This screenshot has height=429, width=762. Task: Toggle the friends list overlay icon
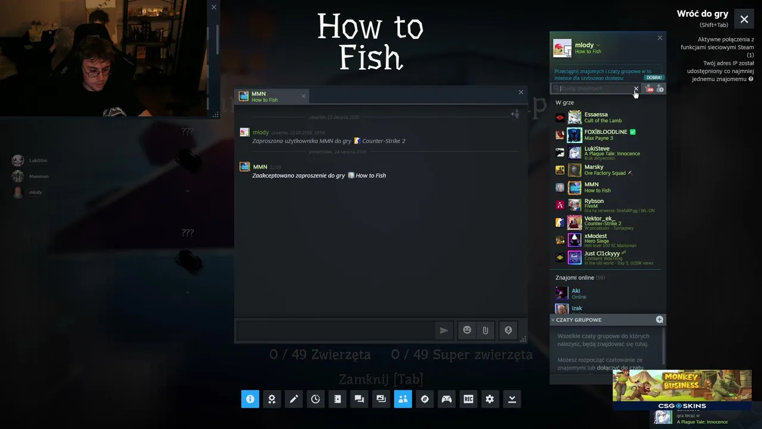pyautogui.click(x=403, y=399)
